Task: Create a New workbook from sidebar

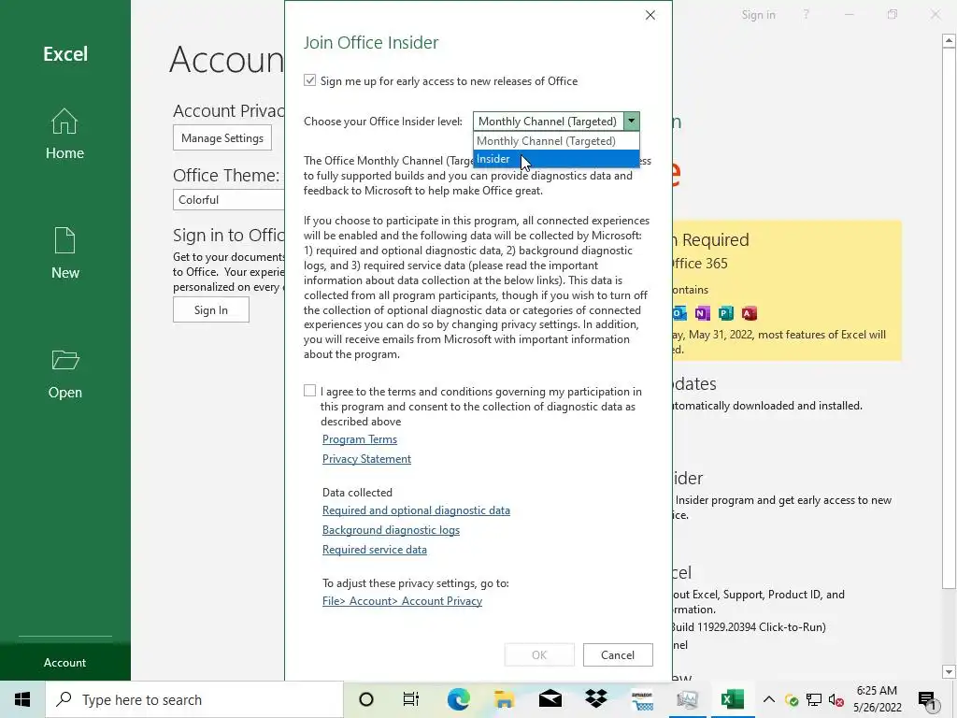Action: (64, 253)
